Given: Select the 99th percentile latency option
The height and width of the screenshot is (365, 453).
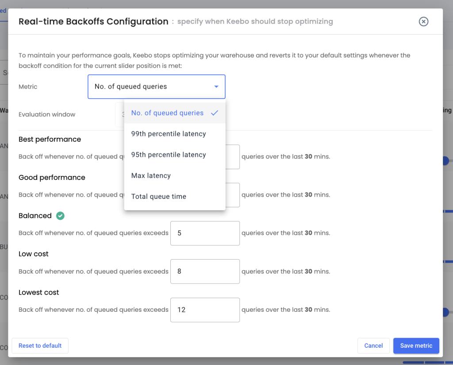Looking at the screenshot, I should [169, 133].
